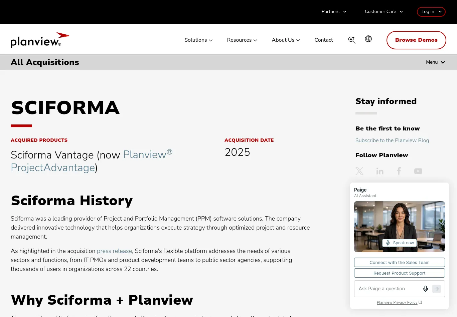This screenshot has height=317, width=457.
Task: Go to the Contact page
Action: 324,40
